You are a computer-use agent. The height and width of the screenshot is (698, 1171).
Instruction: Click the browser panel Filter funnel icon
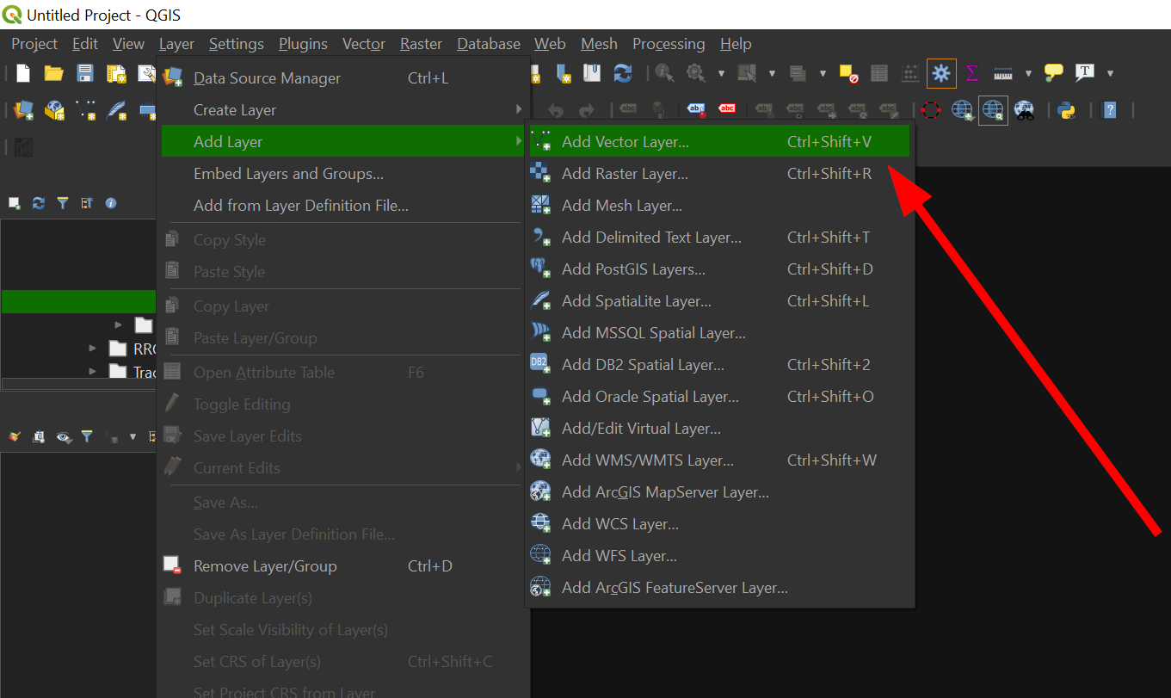coord(63,203)
